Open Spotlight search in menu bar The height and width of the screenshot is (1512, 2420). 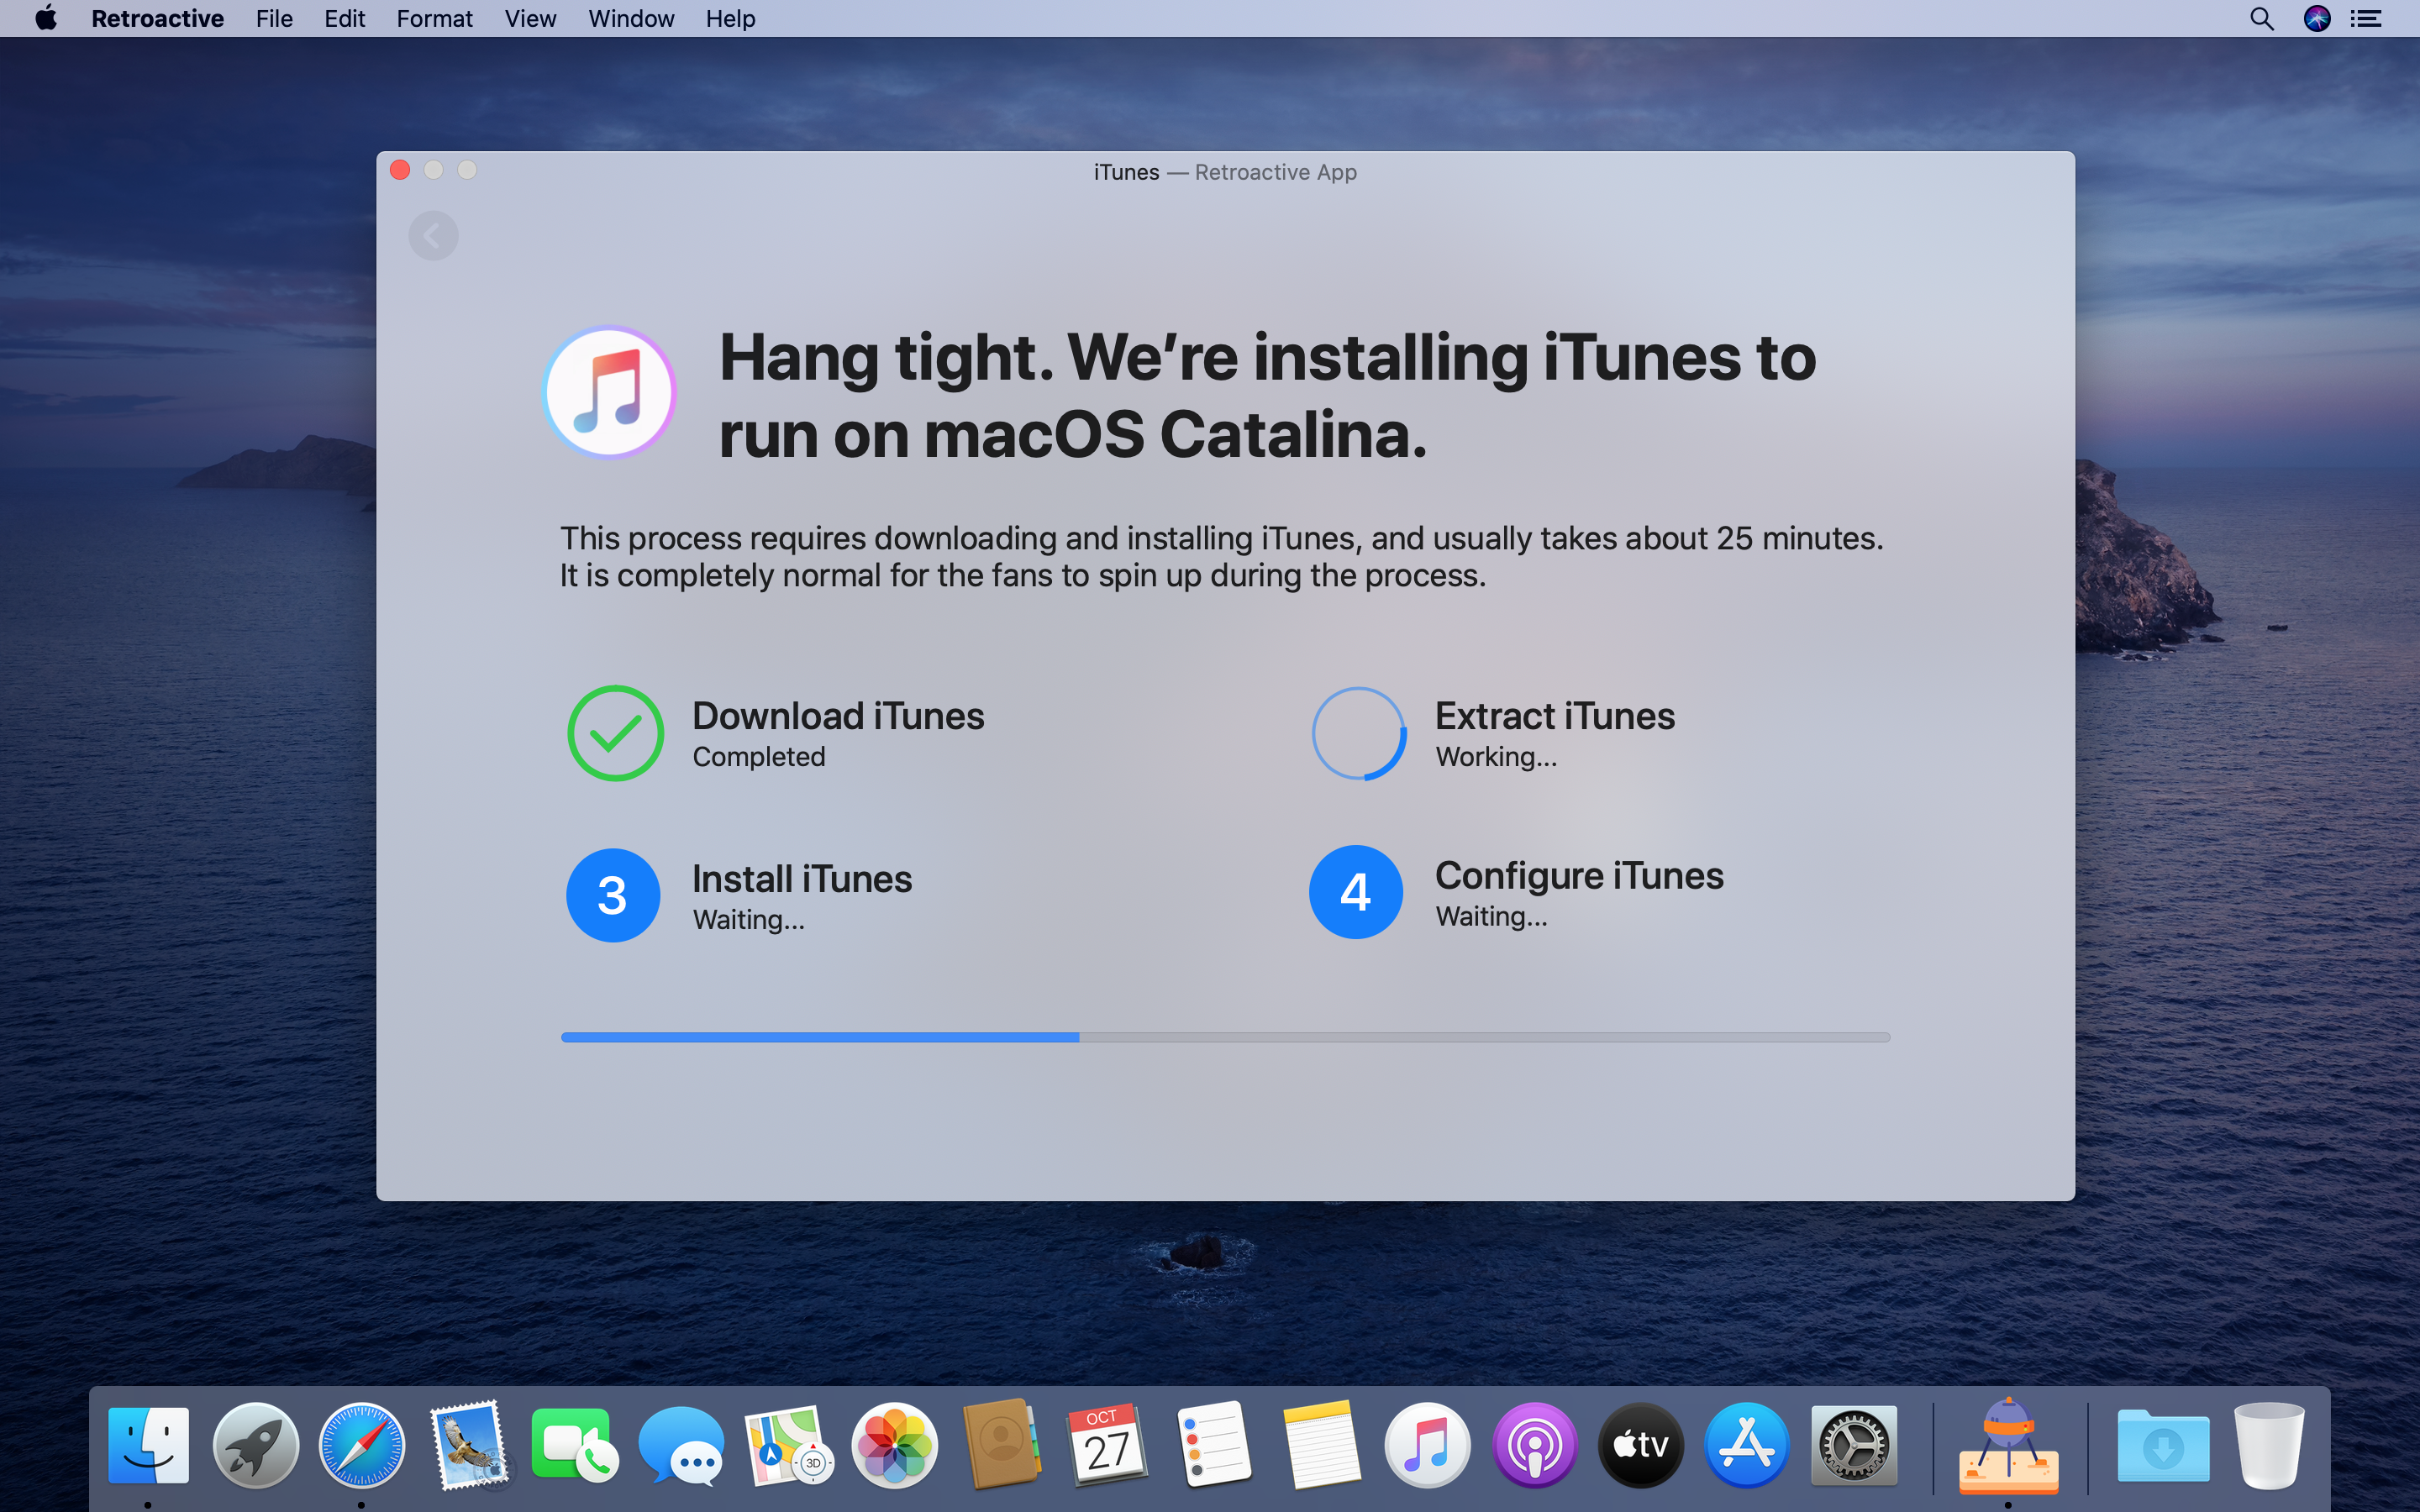(x=2261, y=19)
